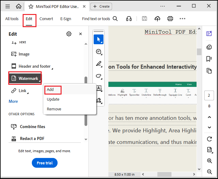Click the 8.50 x 11.00 in page size
Screen dimensions: 218x179
click(x=124, y=174)
